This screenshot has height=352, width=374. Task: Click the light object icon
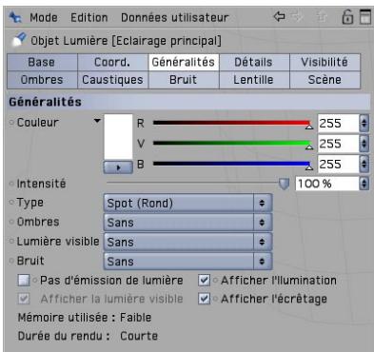19,40
